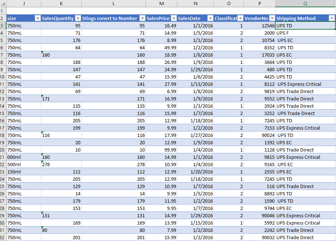This screenshot has width=336, height=241.
Task: Click vendor number 90024
Action: [x=260, y=135]
